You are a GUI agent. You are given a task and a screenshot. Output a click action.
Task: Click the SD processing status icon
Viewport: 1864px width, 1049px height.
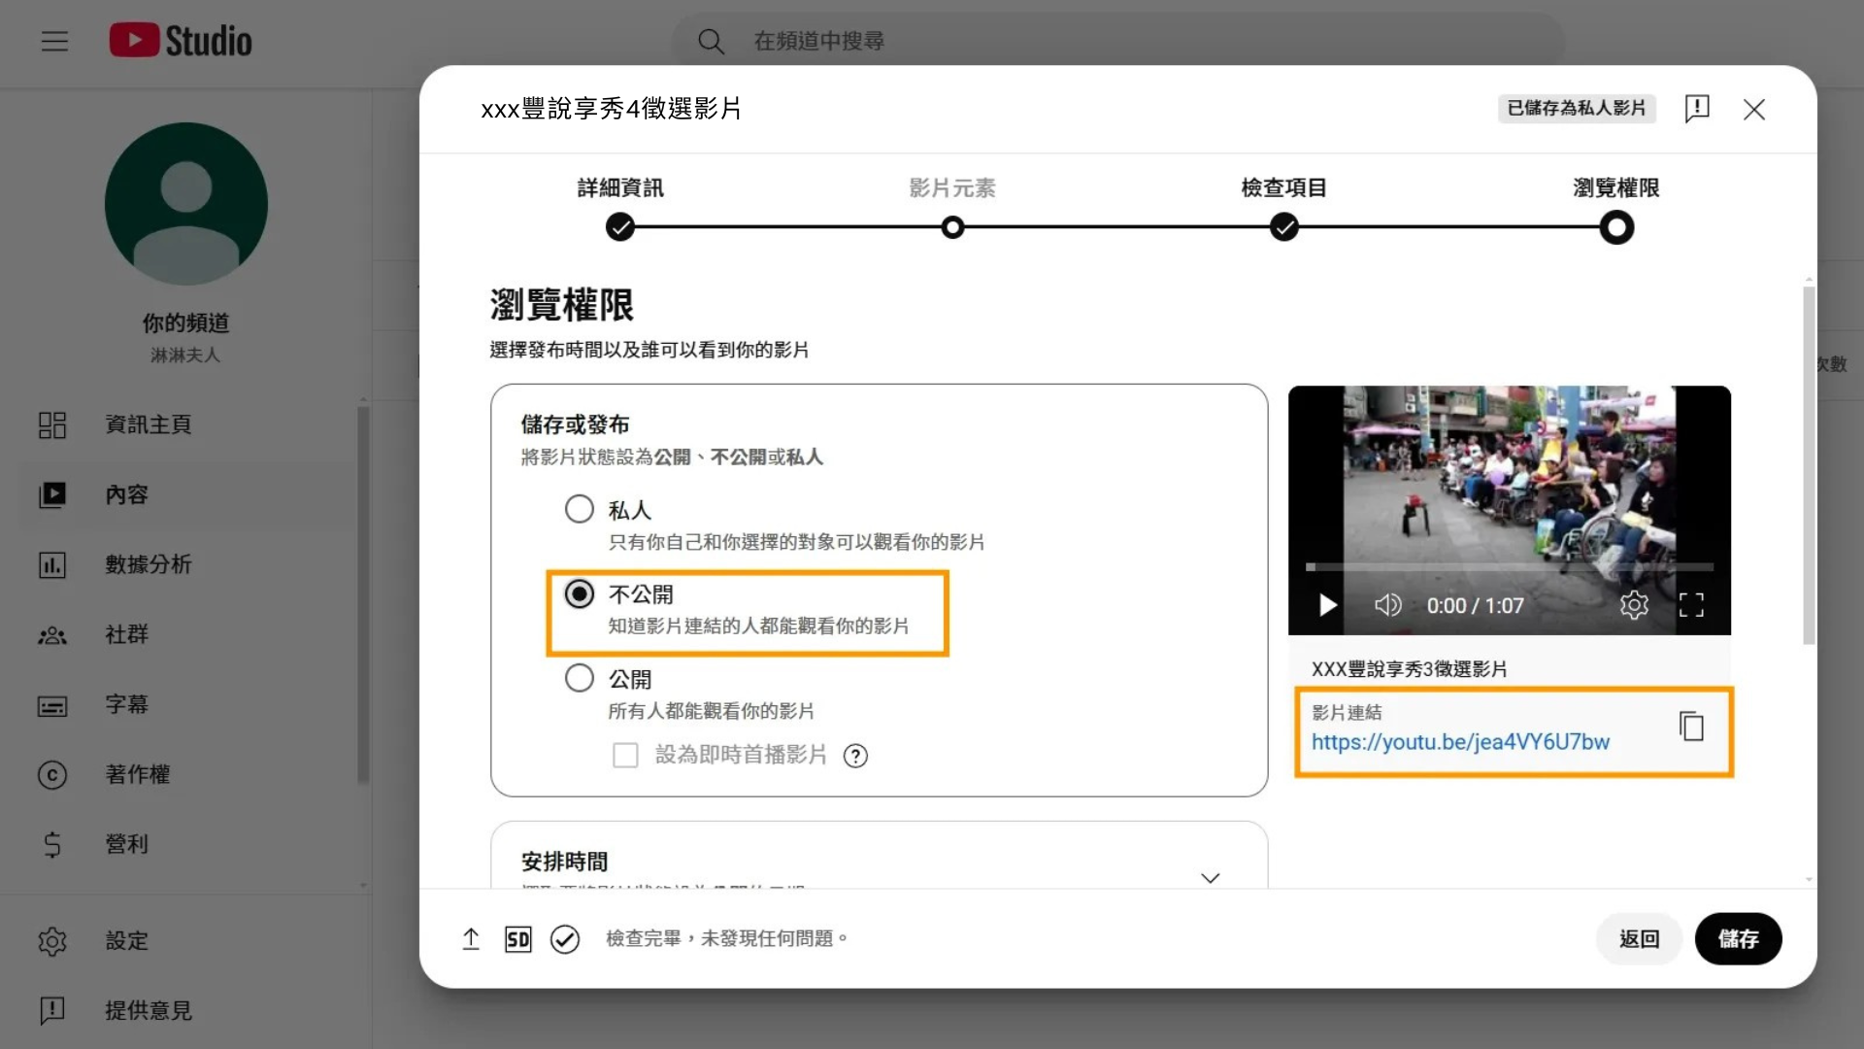(518, 938)
